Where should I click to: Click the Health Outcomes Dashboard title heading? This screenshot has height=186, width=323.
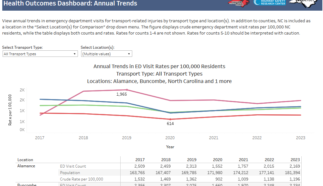coord(70,4)
